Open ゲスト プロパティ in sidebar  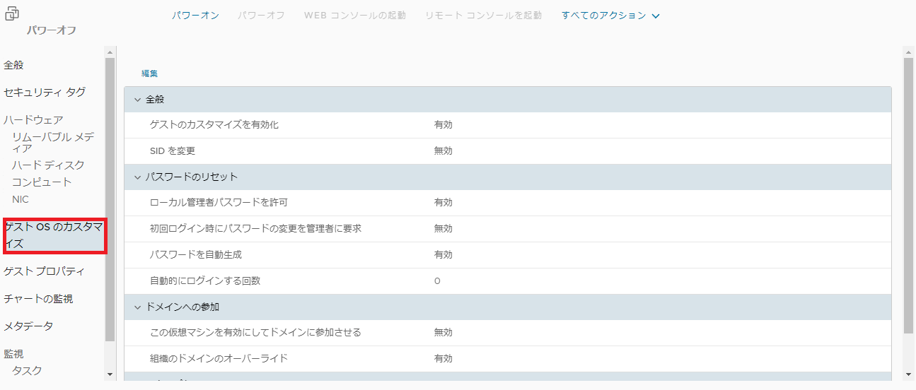pyautogui.click(x=44, y=271)
